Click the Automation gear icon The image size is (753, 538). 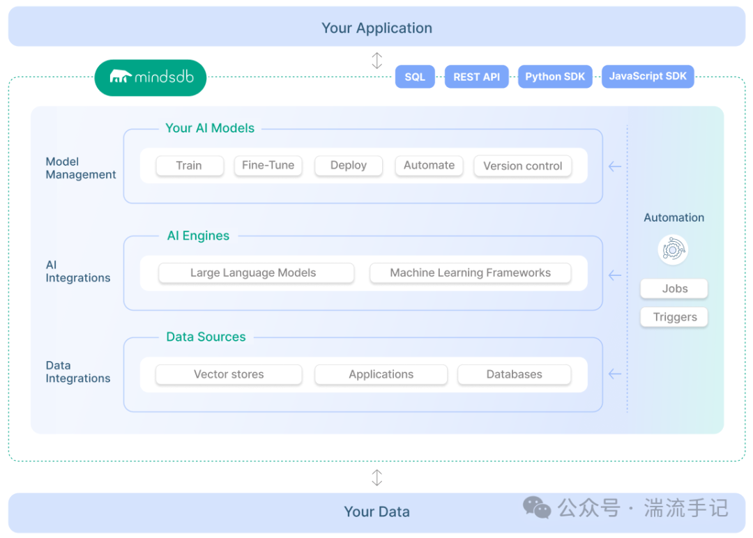(673, 249)
